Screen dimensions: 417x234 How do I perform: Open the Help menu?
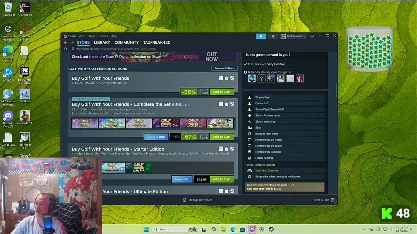113,36
